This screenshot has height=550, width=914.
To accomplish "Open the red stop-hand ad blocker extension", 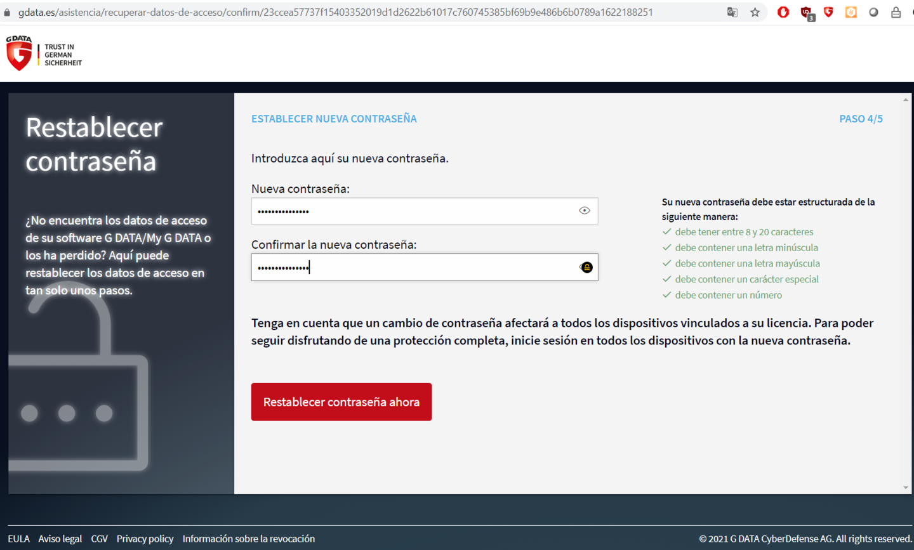I will (x=783, y=12).
